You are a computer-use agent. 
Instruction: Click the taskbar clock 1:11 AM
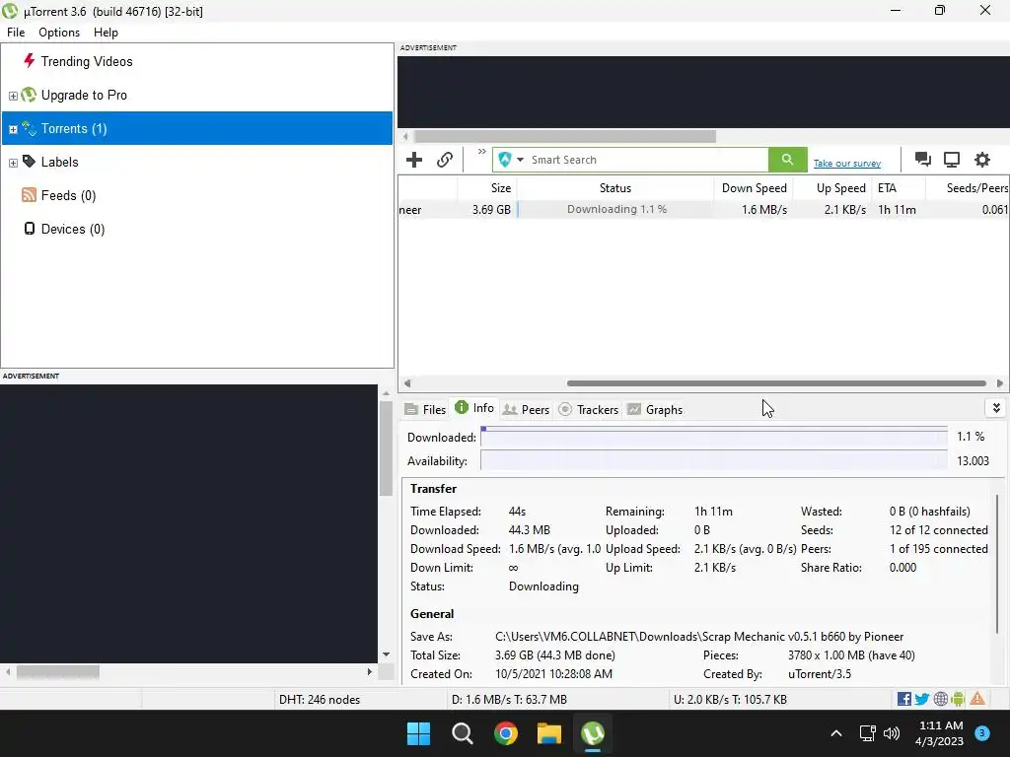point(939,733)
